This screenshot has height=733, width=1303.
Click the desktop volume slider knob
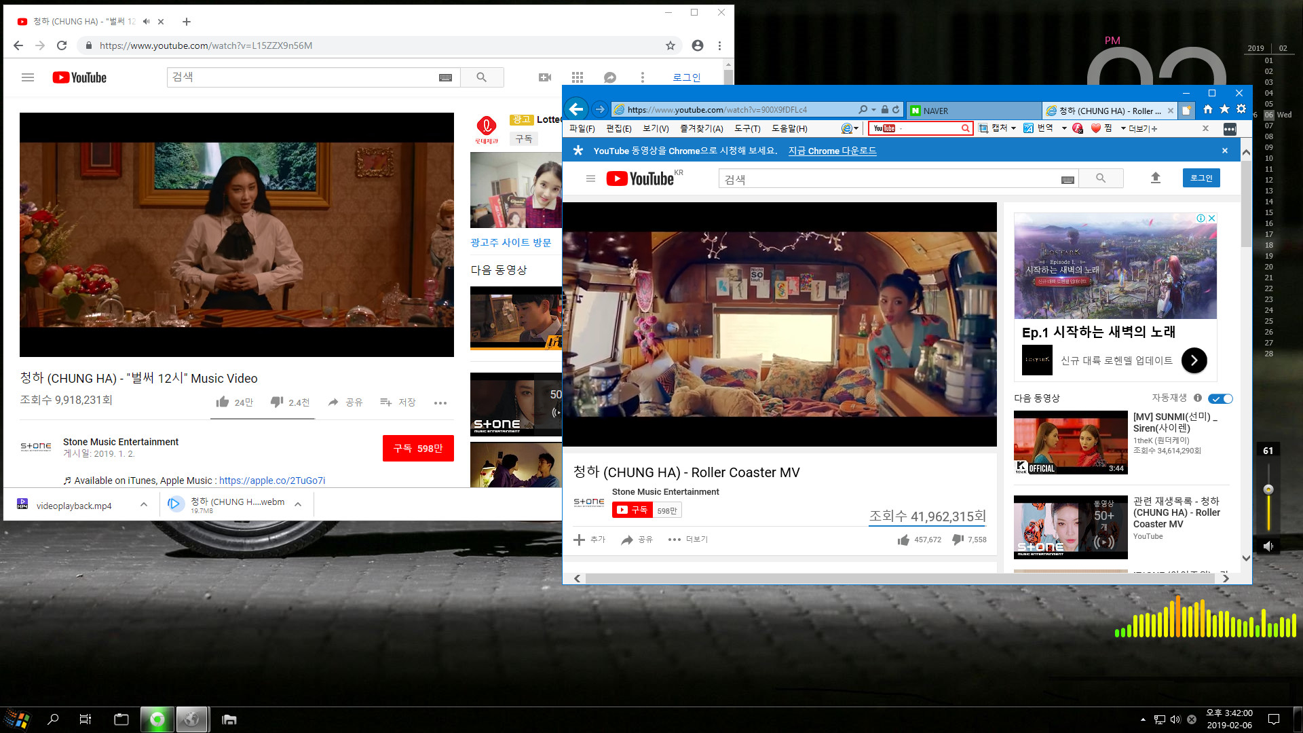point(1268,489)
